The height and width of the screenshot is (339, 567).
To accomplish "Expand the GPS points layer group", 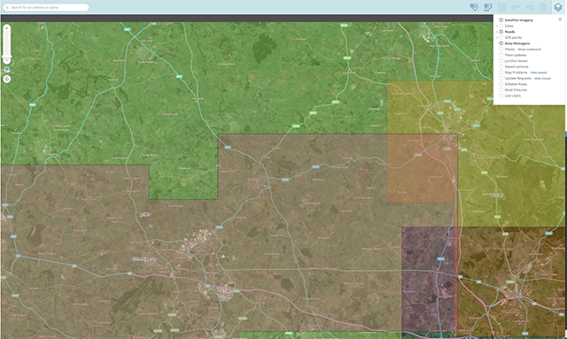I will (497, 37).
